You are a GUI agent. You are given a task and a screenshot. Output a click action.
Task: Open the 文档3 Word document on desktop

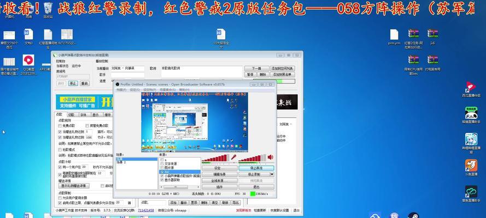click(x=28, y=37)
